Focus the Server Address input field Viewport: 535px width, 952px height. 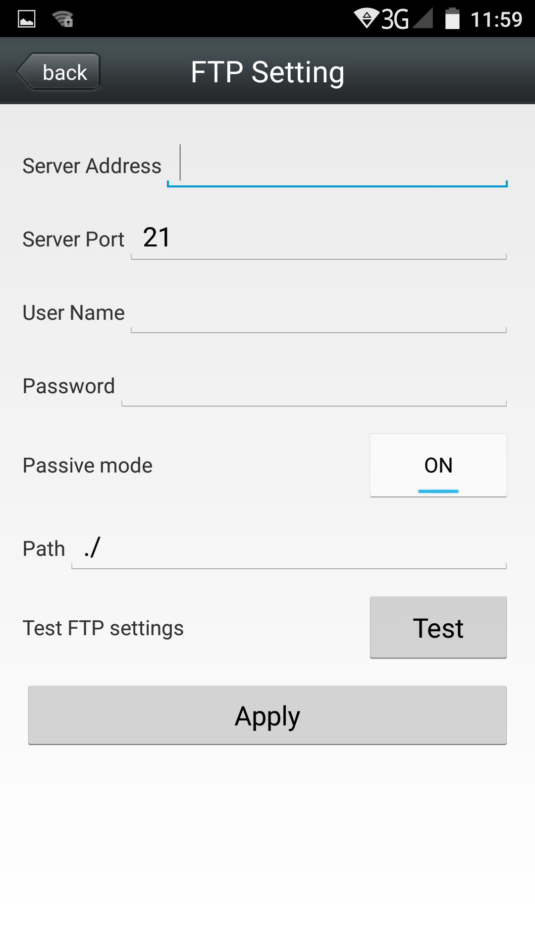[337, 166]
